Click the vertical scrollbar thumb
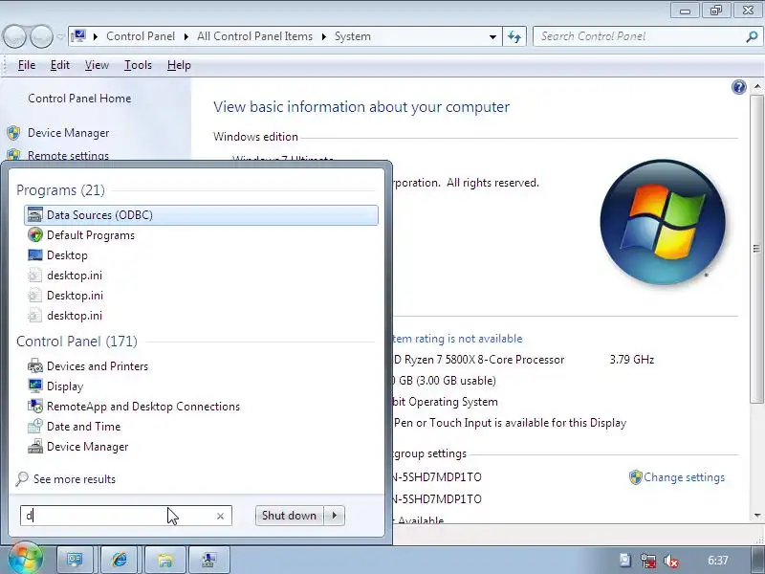This screenshot has width=765, height=574. [756, 249]
